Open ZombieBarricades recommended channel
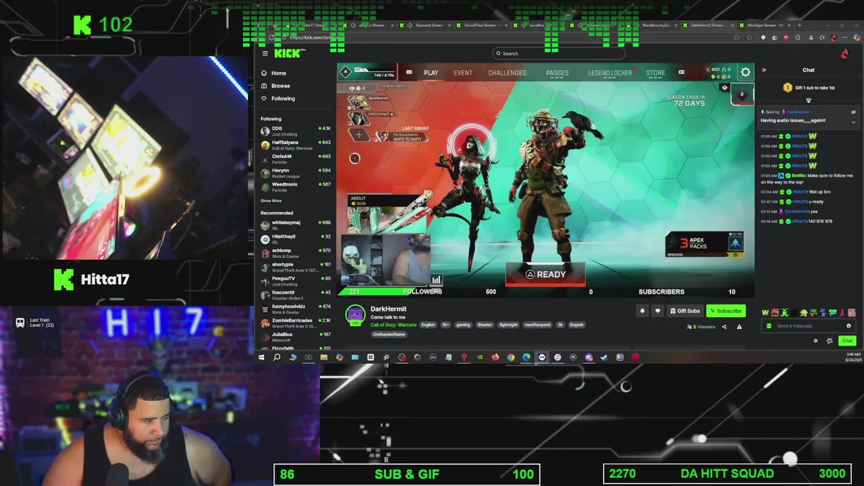Viewport: 864px width, 486px height. [x=296, y=323]
